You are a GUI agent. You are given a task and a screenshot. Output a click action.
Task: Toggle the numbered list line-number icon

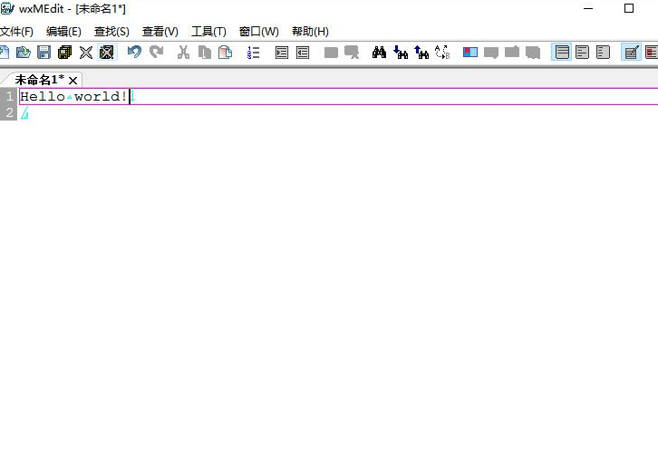point(253,53)
